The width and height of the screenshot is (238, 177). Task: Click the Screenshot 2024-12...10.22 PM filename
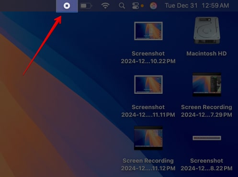coord(148,57)
